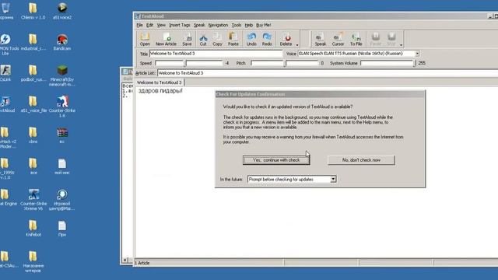Open the View menu
498x280 pixels.
[x=161, y=25]
